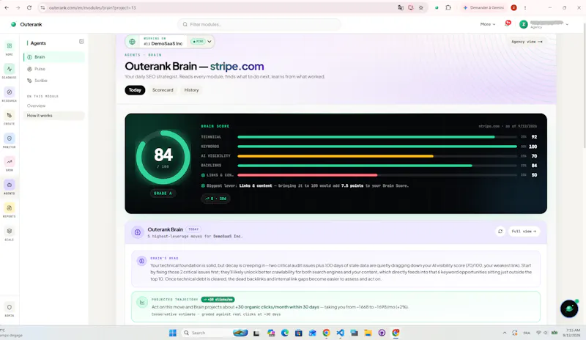Collapse the Agents side panel

pyautogui.click(x=81, y=42)
